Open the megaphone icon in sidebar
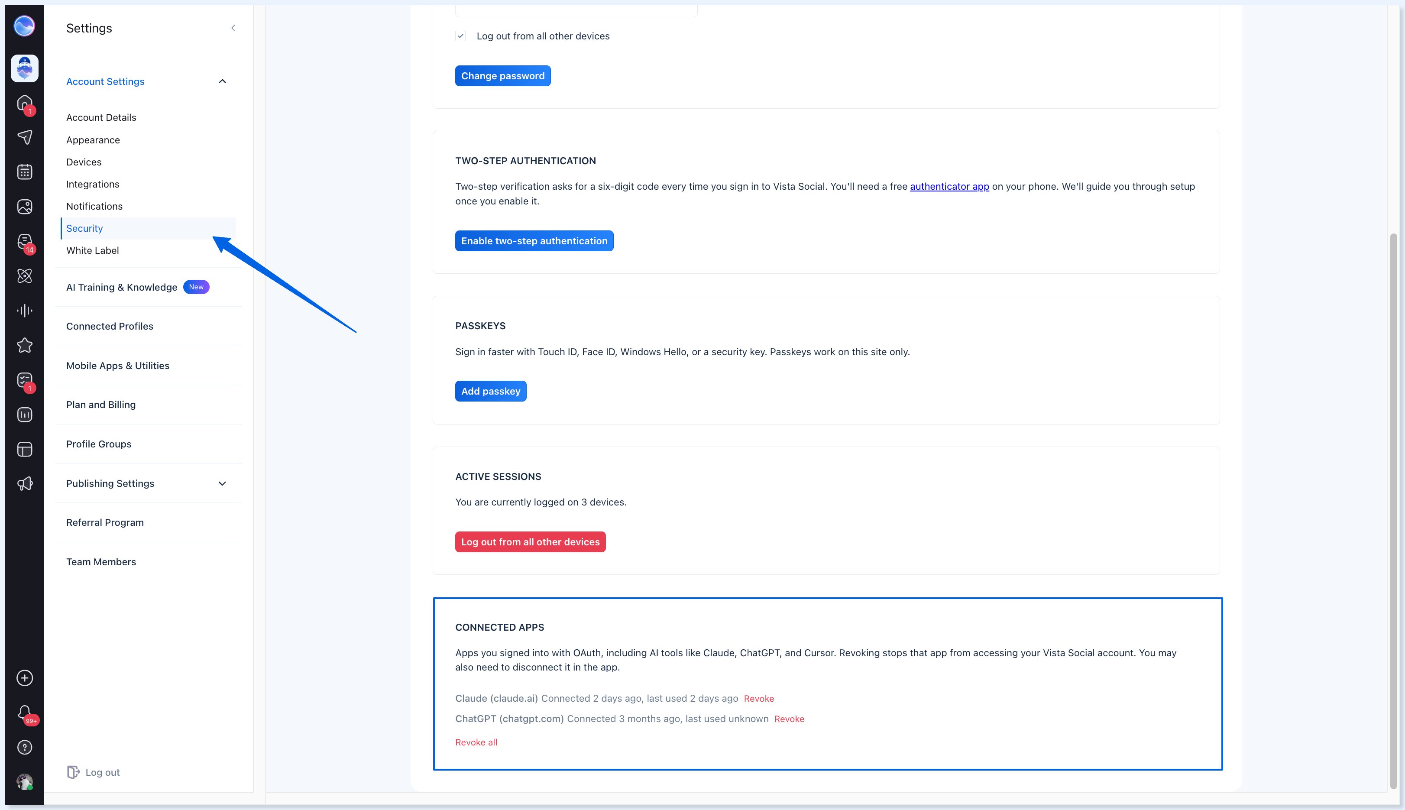Screen dimensions: 1405x810 click(25, 484)
